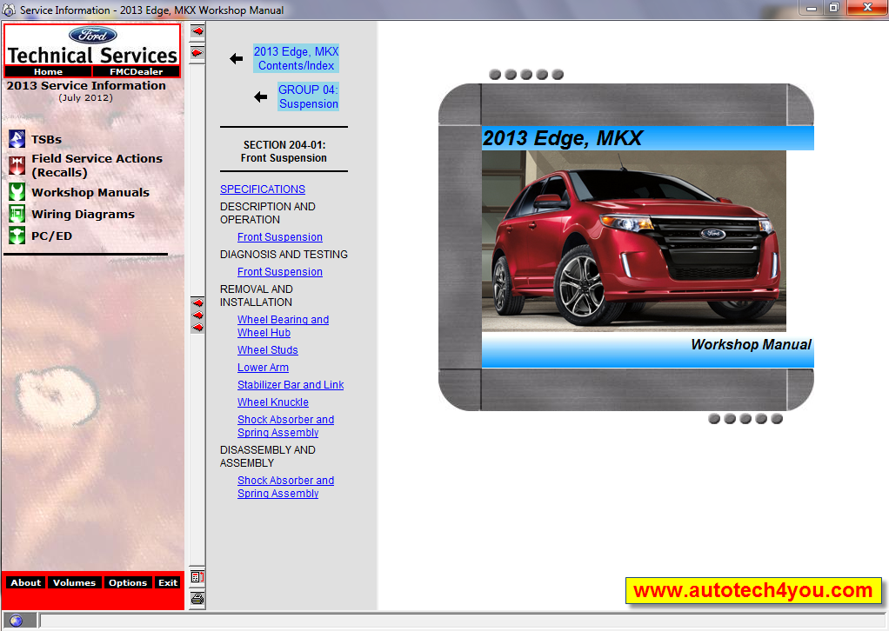The image size is (889, 631).
Task: Click '2013 Service Information' heading text
Action: click(x=86, y=85)
